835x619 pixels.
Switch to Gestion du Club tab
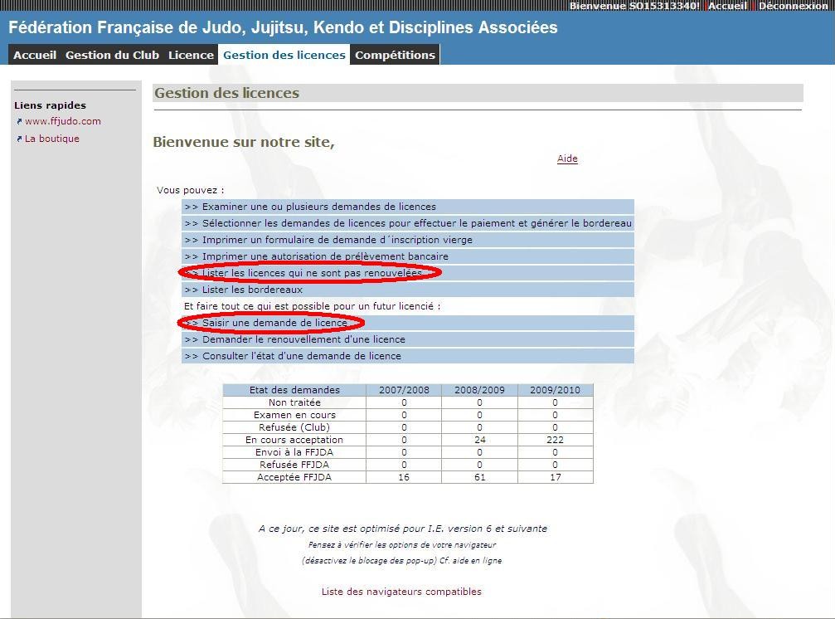(112, 56)
